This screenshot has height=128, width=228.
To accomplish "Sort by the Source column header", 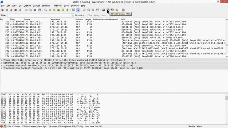I will 27,19.
